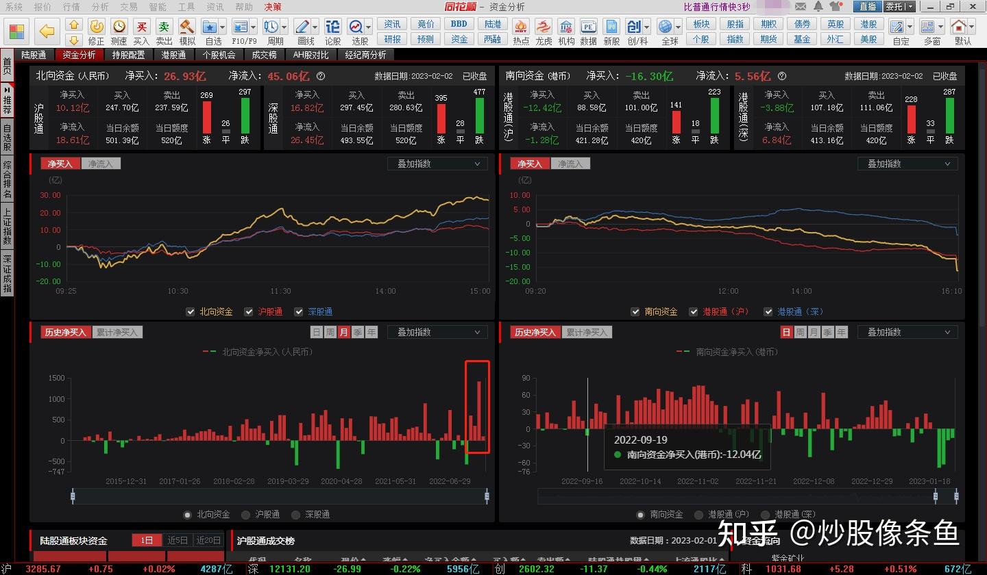Open the 分析 menu
Image resolution: width=987 pixels, height=575 pixels.
100,6
